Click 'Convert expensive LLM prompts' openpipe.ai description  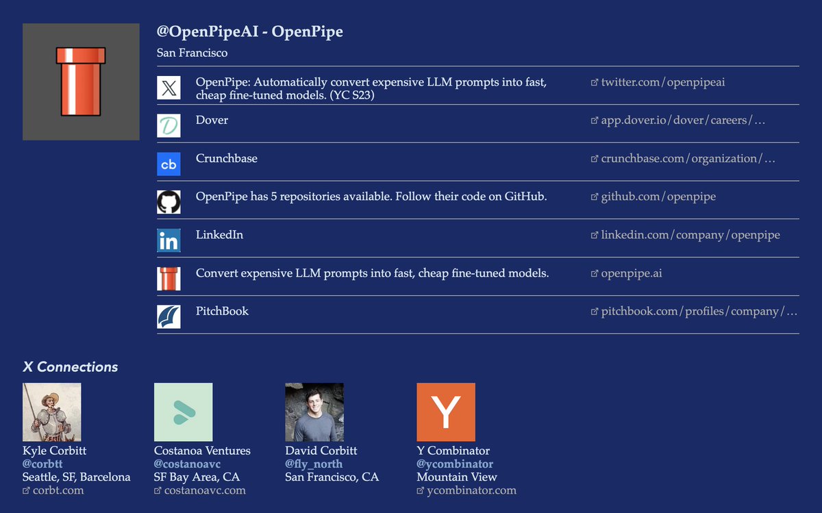(373, 273)
